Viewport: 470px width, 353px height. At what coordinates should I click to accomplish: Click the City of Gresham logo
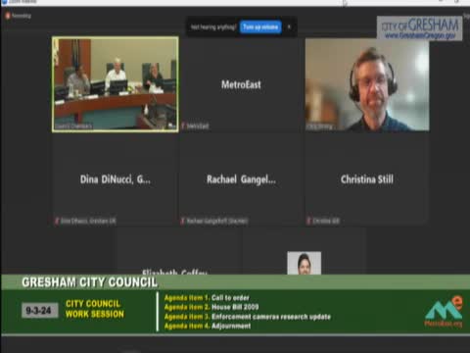click(419, 28)
